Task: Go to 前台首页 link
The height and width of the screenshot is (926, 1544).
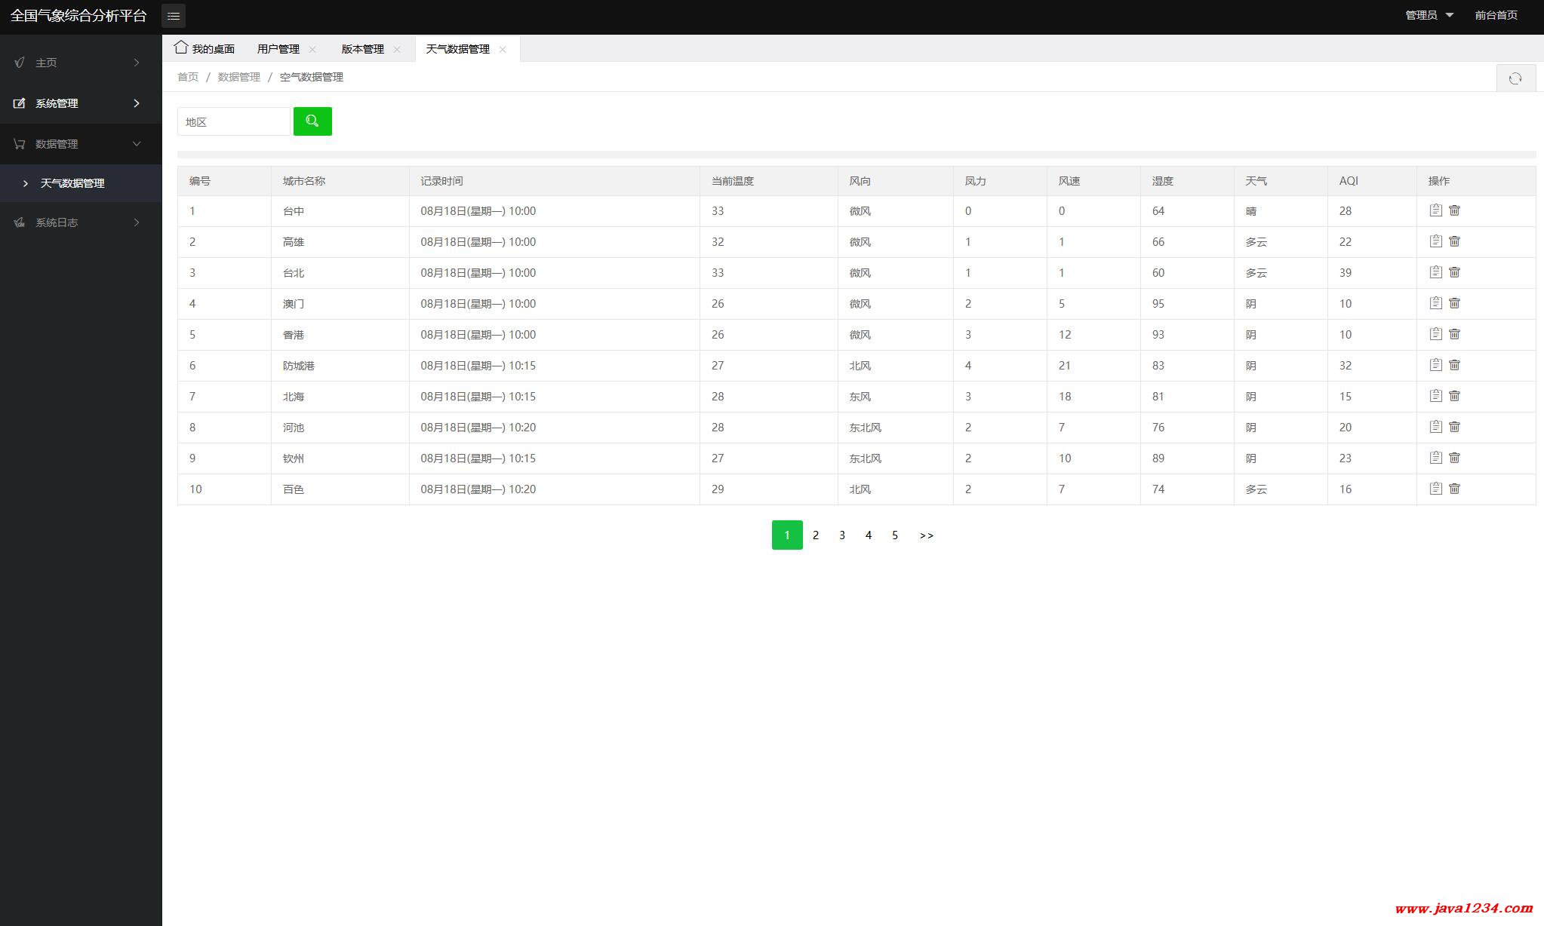Action: tap(1496, 15)
